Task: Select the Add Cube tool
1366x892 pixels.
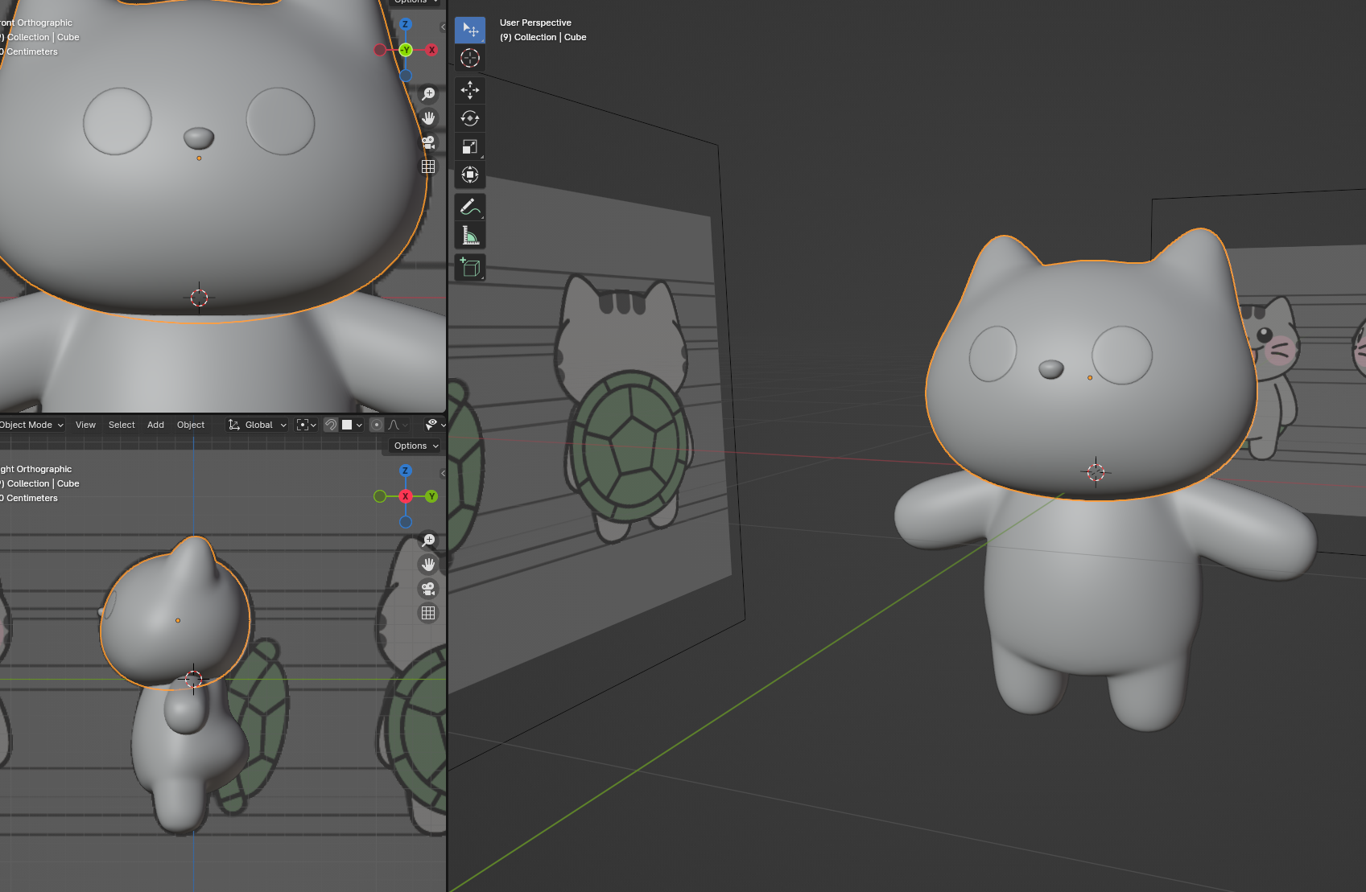Action: pos(470,267)
